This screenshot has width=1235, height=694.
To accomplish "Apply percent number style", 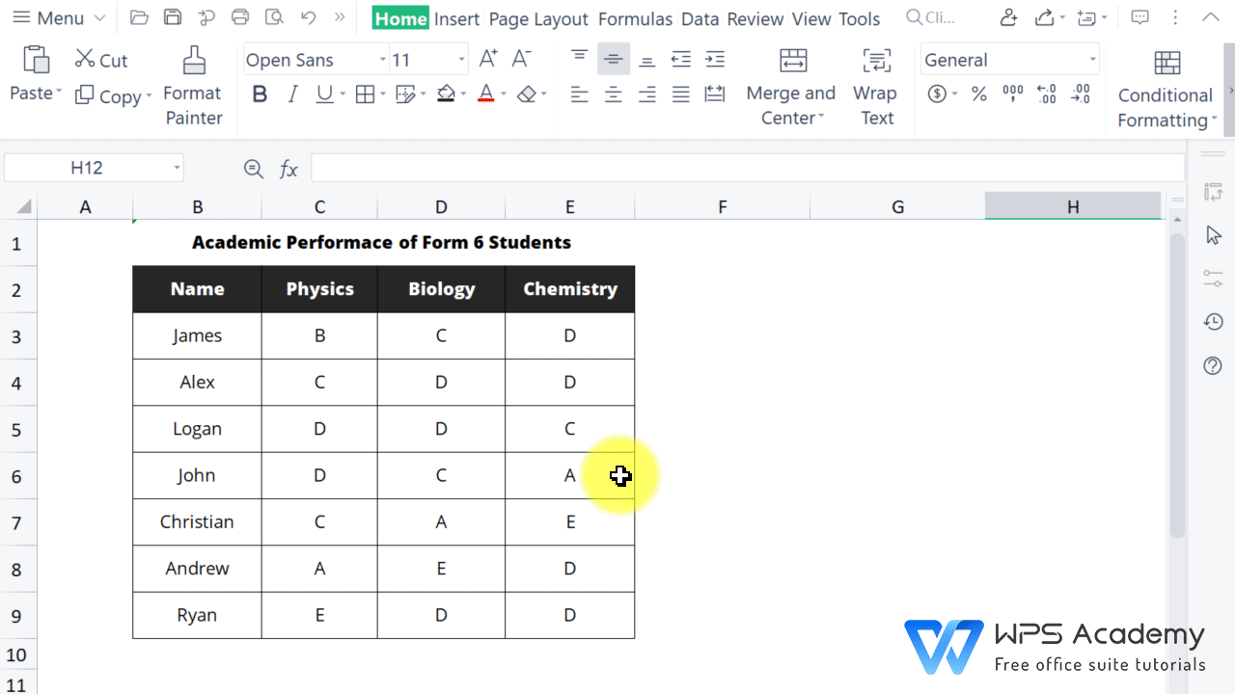I will (x=977, y=93).
